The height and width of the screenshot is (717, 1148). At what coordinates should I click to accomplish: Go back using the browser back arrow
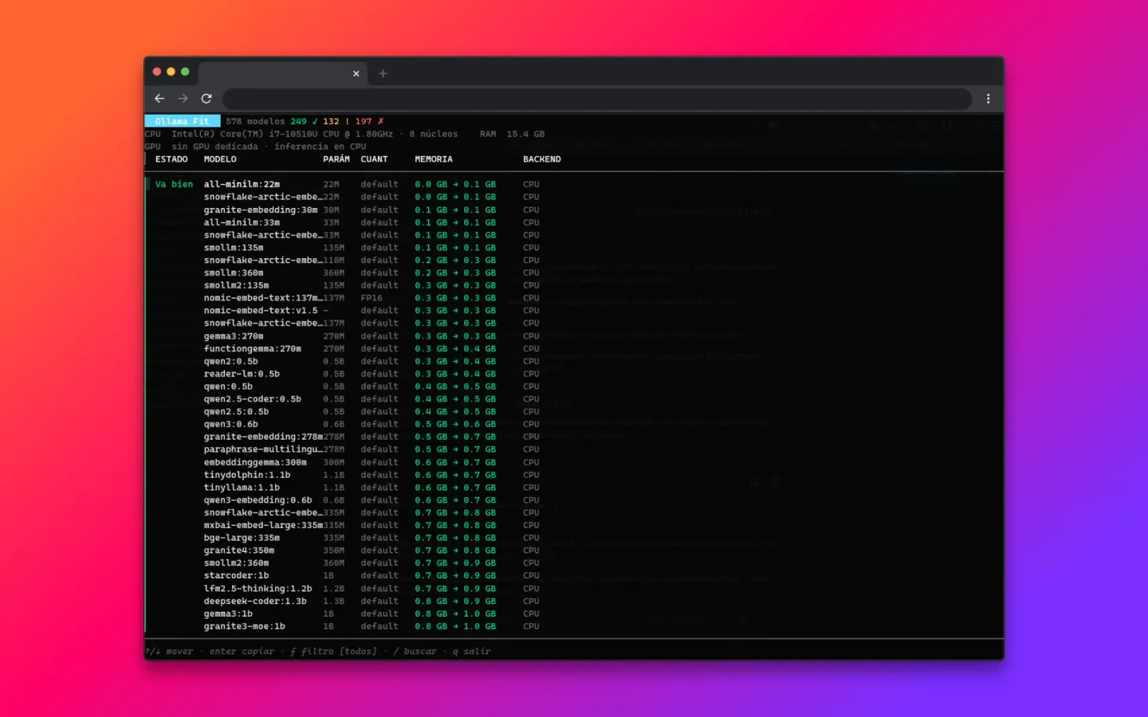[159, 98]
